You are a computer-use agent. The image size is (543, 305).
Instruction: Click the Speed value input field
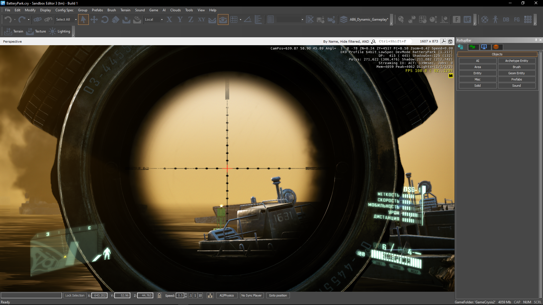tap(180, 295)
